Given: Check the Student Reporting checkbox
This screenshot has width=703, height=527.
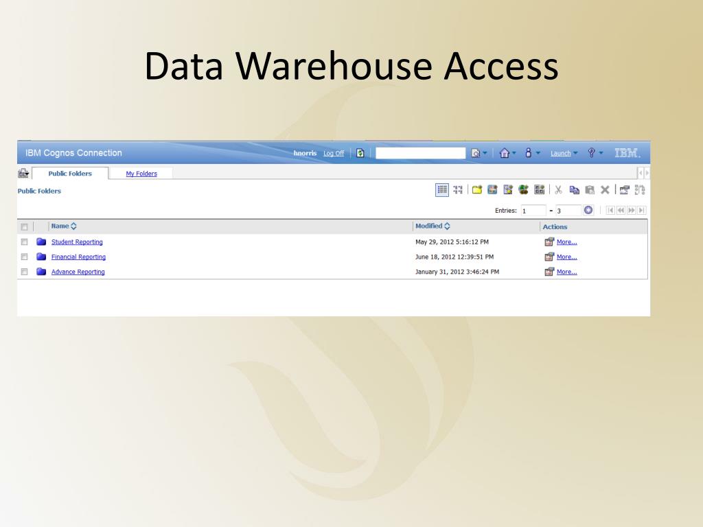Looking at the screenshot, I should [x=24, y=242].
